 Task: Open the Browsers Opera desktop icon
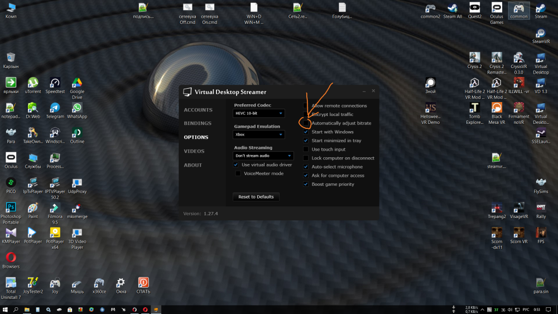11,260
